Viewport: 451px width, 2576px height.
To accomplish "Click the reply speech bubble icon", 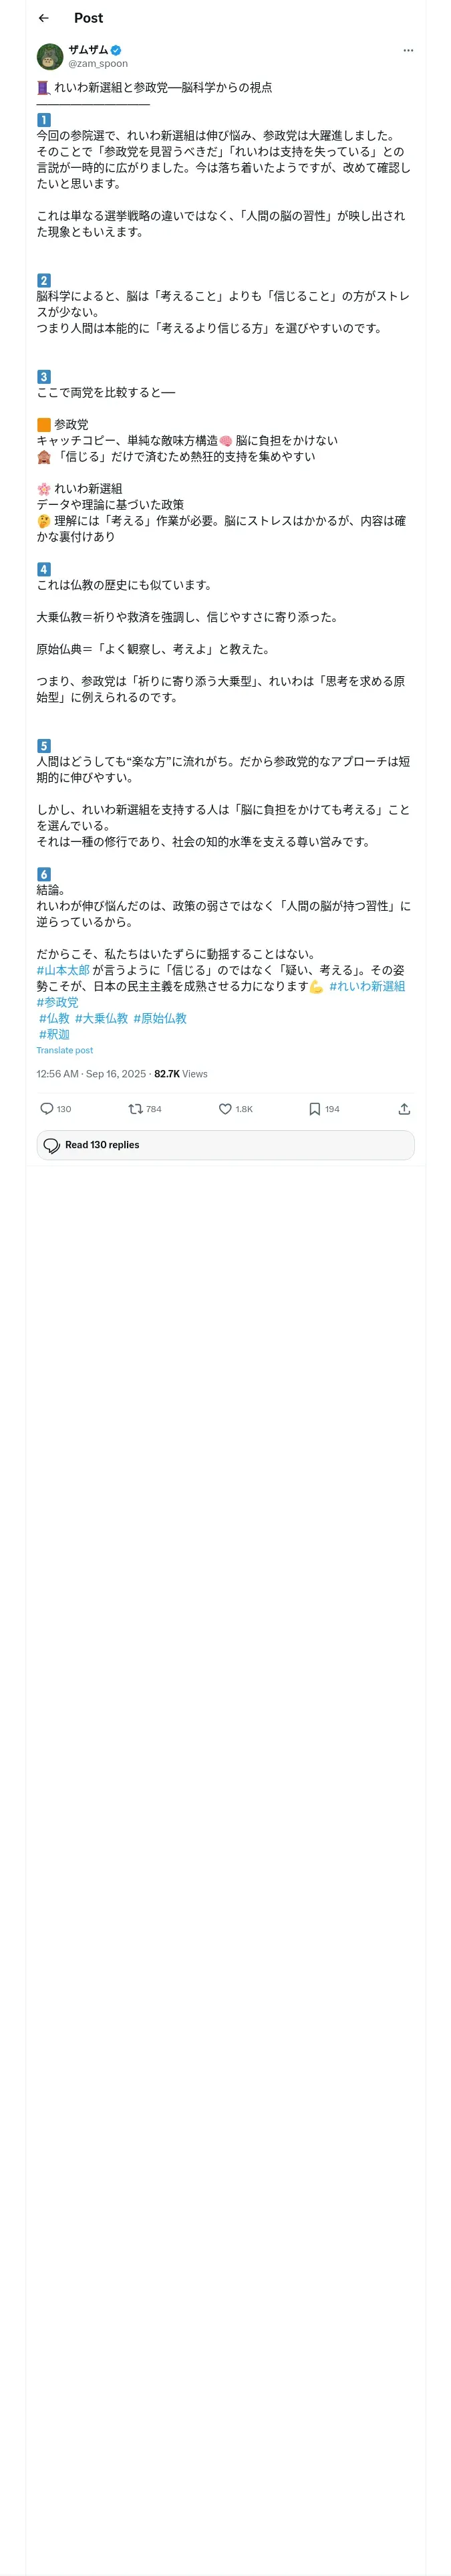I will point(47,1108).
